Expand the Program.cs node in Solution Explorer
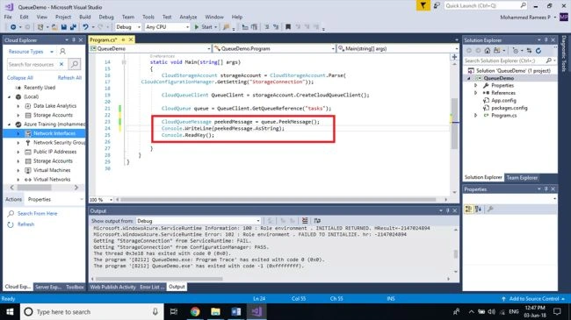Image resolution: width=571 pixels, height=320 pixels. (475, 115)
